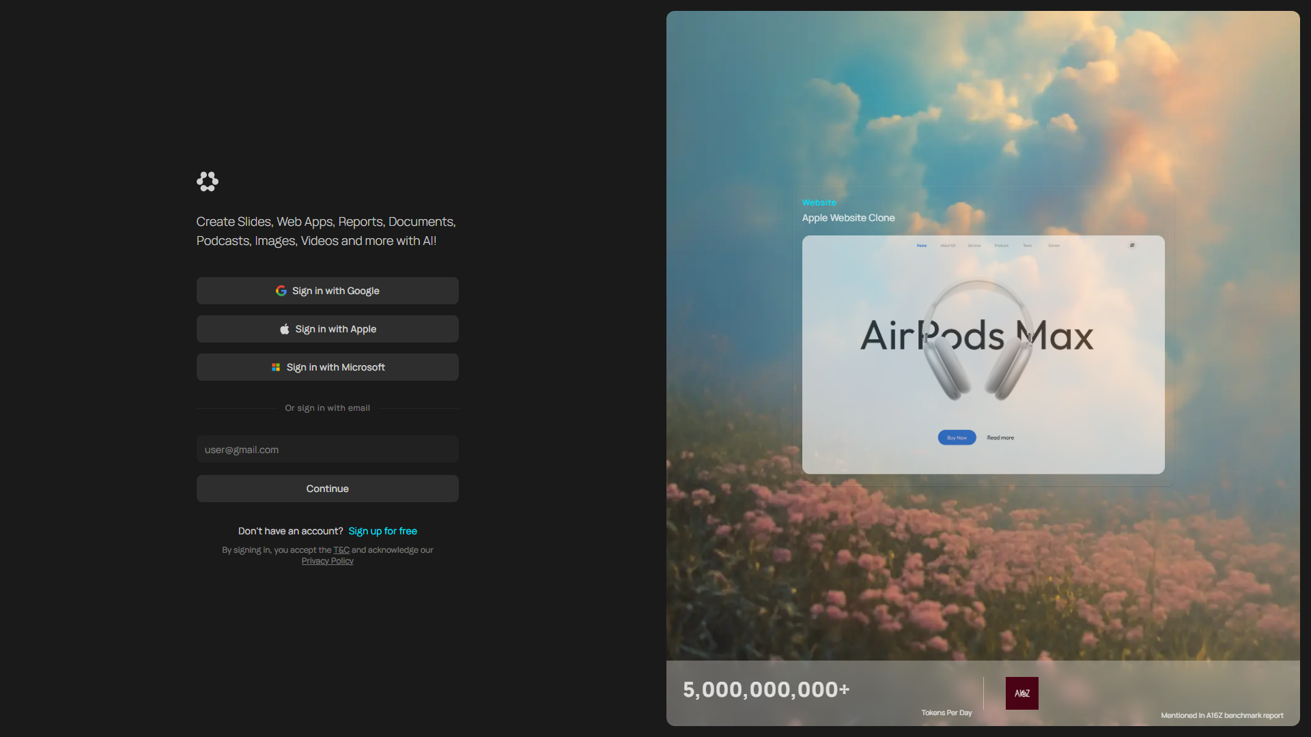Select Products tab in website preview
The image size is (1311, 737).
pyautogui.click(x=1001, y=246)
